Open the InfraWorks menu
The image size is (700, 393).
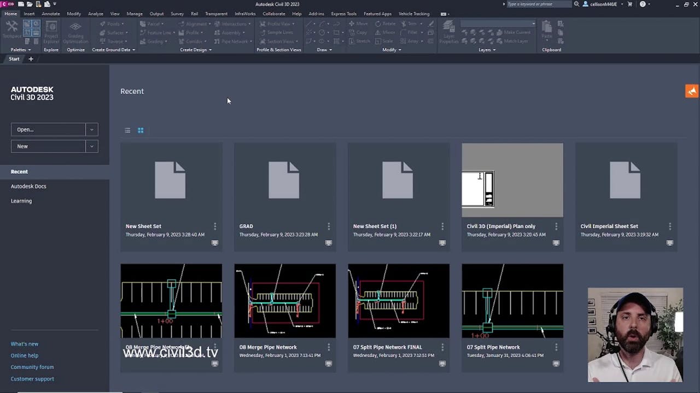click(x=244, y=14)
